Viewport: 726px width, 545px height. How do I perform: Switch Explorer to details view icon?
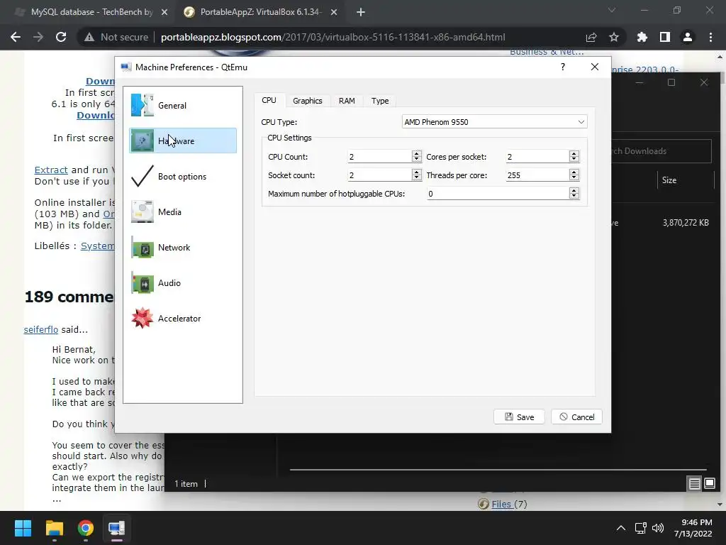694,484
